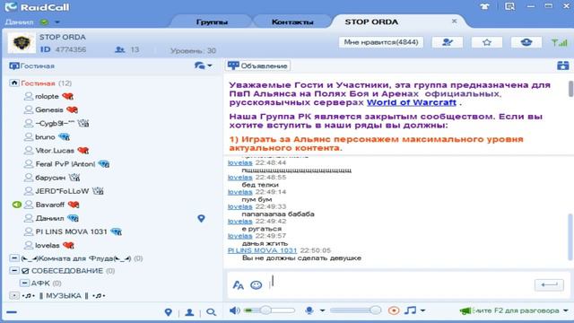
Task: Click the add member icon button
Action: [447, 42]
